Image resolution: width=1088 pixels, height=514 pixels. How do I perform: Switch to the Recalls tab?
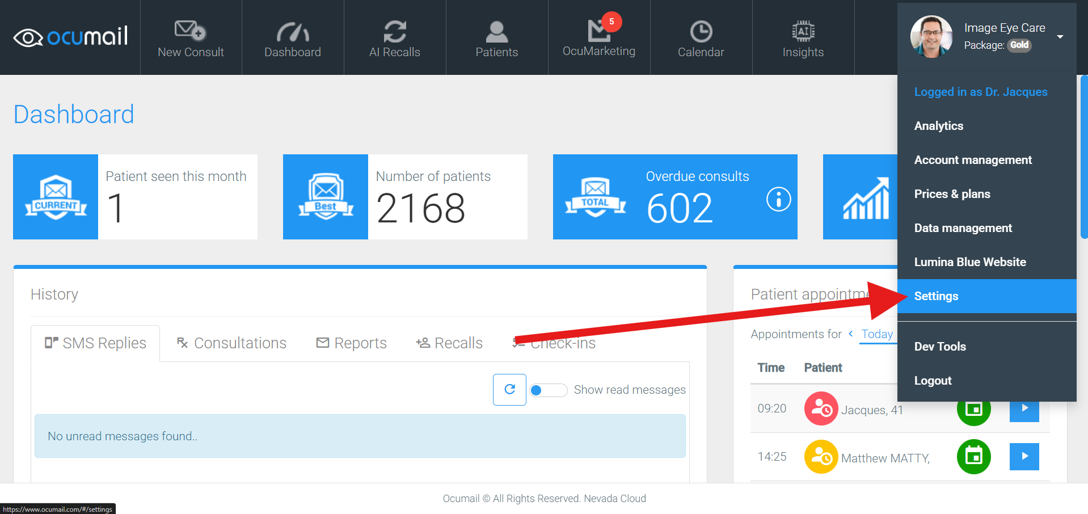pos(449,343)
